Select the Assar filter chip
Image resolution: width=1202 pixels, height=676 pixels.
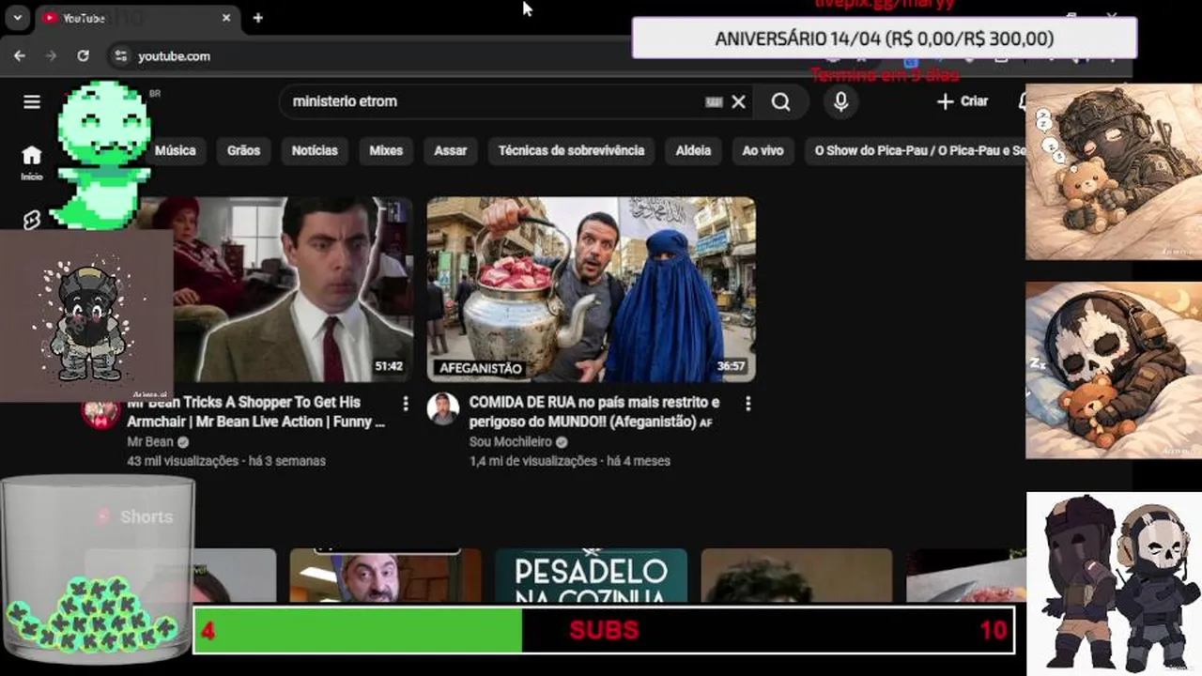[x=451, y=150]
